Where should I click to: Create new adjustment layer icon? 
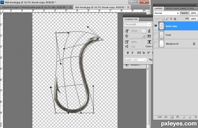178,117
